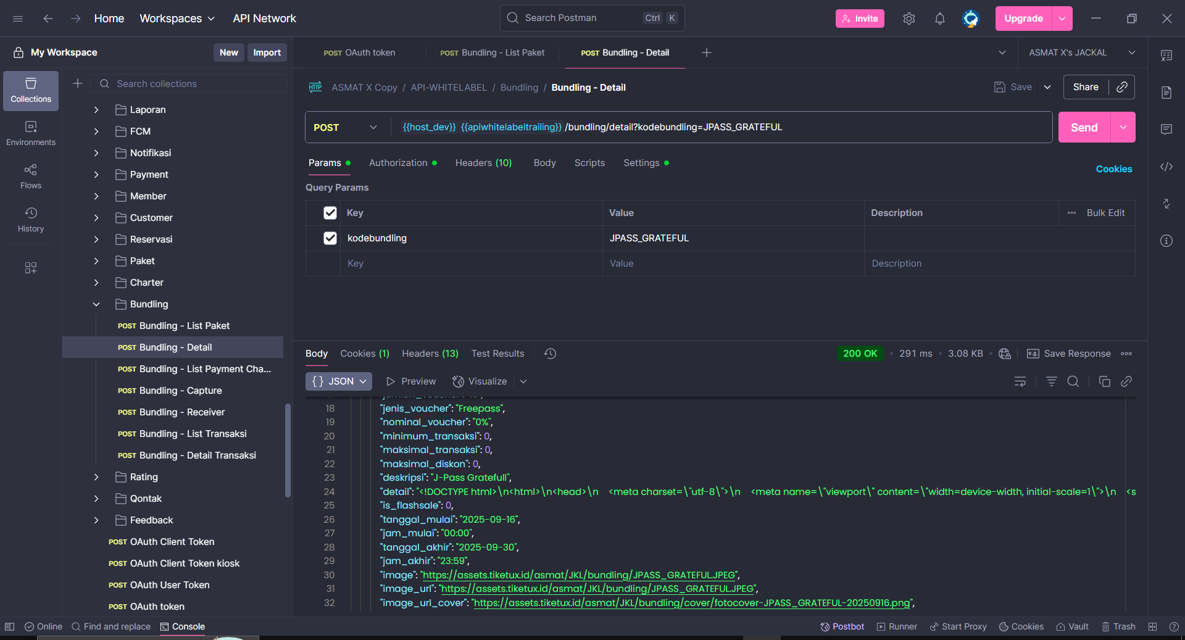Screen dimensions: 1185x640
Task: Open the POST method dropdown
Action: click(x=346, y=127)
